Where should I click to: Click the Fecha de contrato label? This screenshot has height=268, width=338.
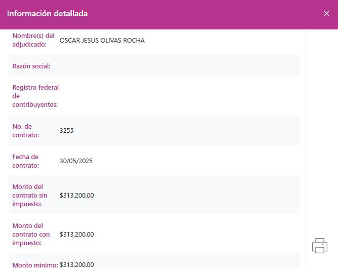coord(26,161)
